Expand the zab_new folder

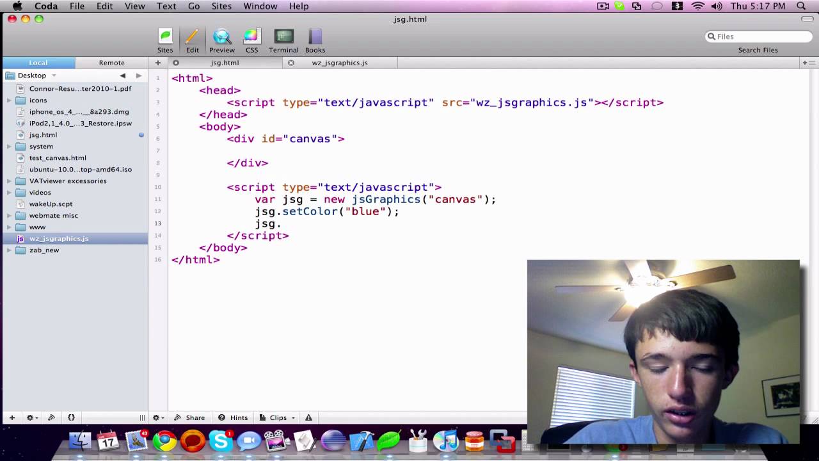(x=10, y=250)
